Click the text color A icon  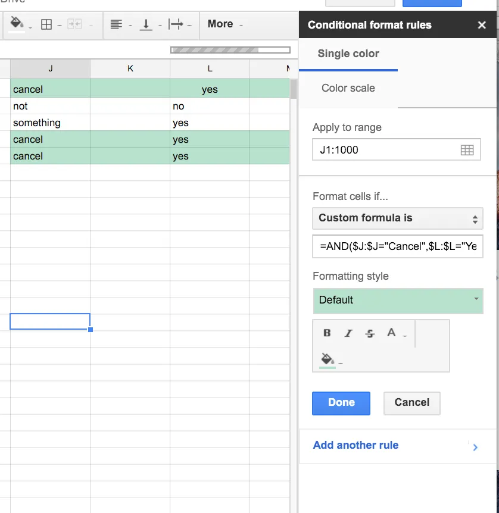click(391, 333)
